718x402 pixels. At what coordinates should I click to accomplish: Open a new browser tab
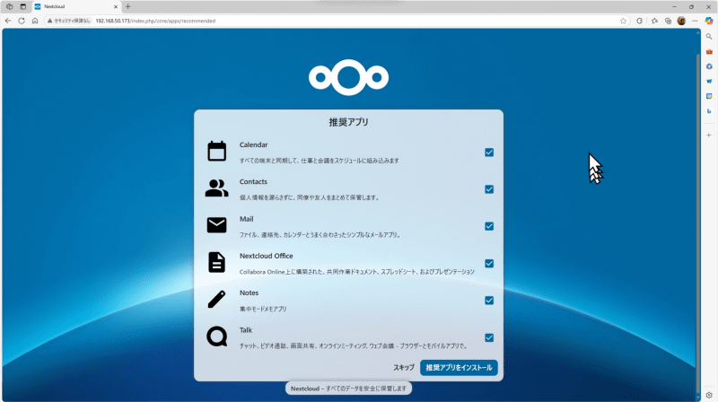click(127, 6)
